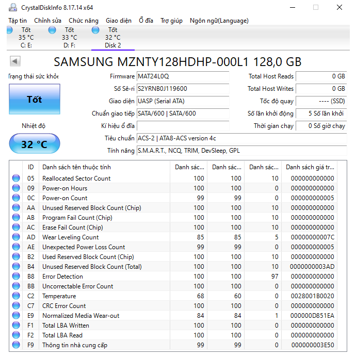
Task: Click the Số Sê-ri serial number field
Action: (x=183, y=89)
